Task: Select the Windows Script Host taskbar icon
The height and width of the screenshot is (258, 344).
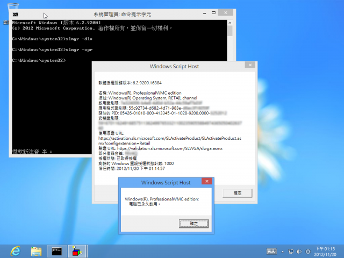Action: click(x=77, y=251)
